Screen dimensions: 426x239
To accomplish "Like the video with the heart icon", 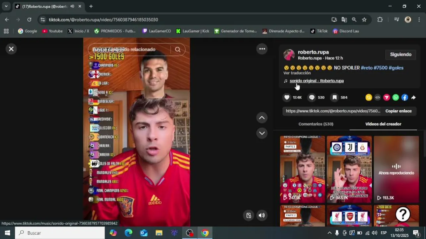I will point(287,97).
